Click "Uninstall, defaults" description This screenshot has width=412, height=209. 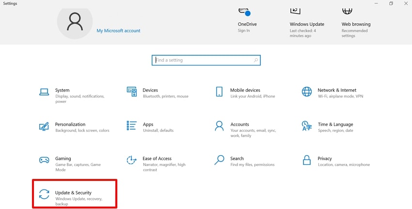tap(158, 130)
